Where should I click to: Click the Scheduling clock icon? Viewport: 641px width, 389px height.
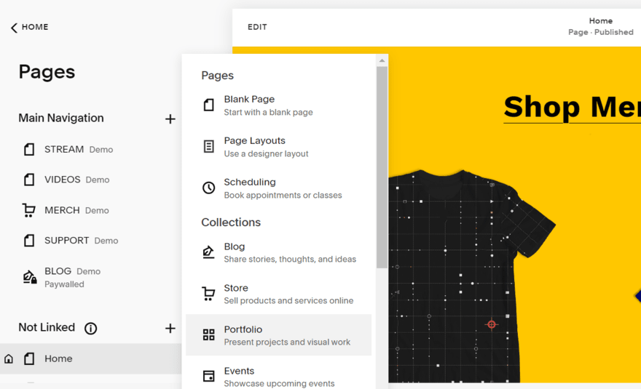tap(208, 188)
